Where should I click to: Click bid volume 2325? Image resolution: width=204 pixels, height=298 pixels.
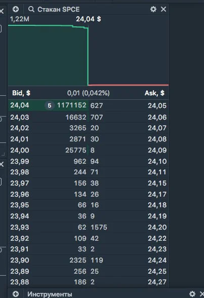point(78,260)
